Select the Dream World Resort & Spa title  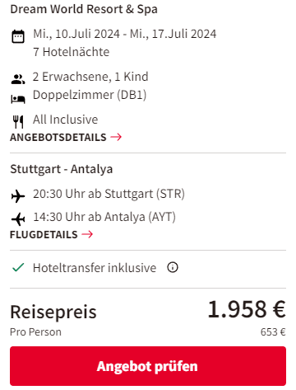[84, 9]
